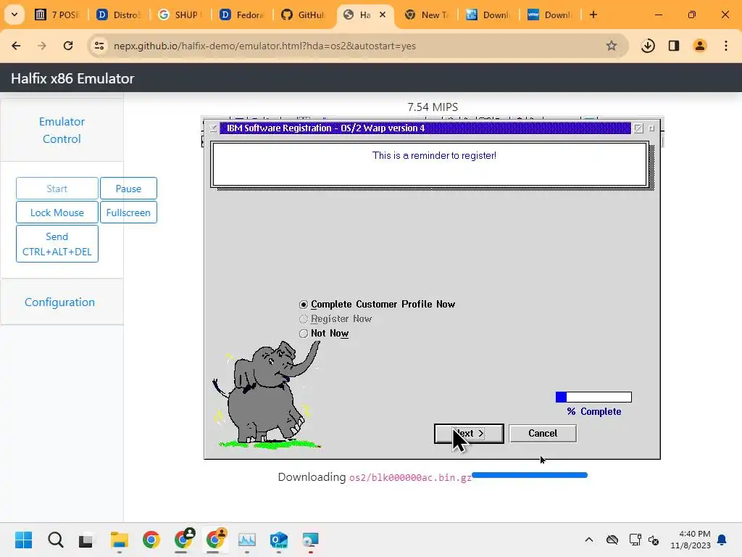
Task: Open Chrome with orange profile badge in taskbar
Action: (216, 539)
